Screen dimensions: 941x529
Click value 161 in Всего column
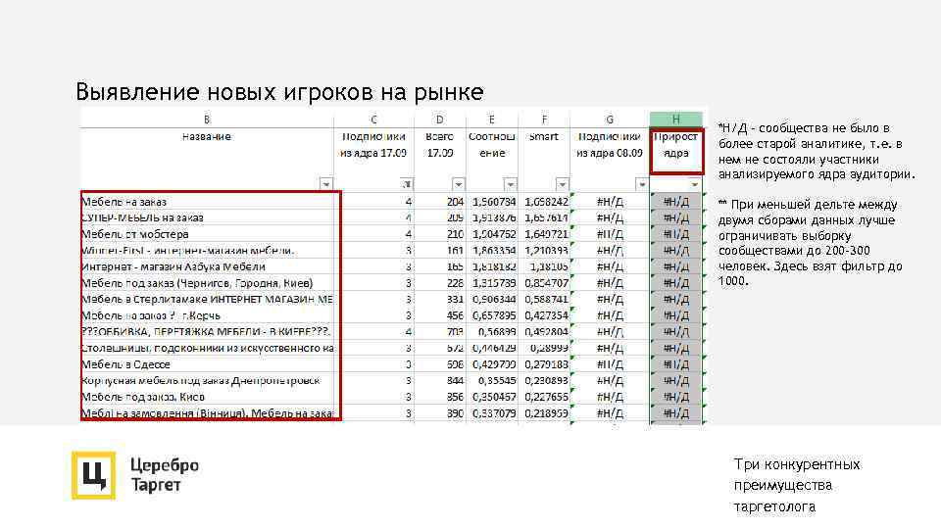455,250
